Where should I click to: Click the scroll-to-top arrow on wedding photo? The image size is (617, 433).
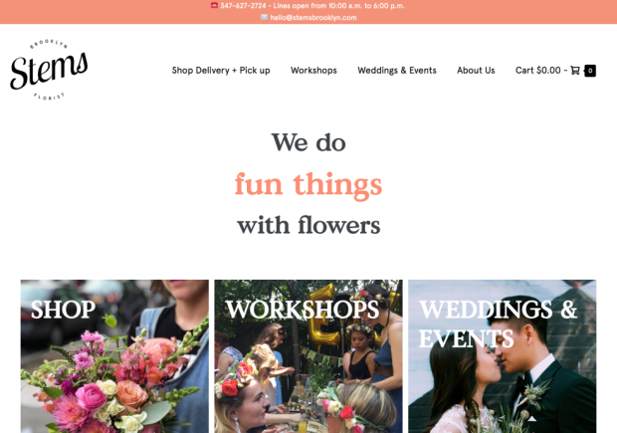pos(531,418)
